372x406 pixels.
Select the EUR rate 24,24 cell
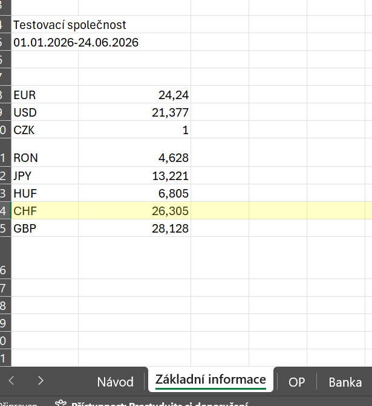(x=134, y=94)
